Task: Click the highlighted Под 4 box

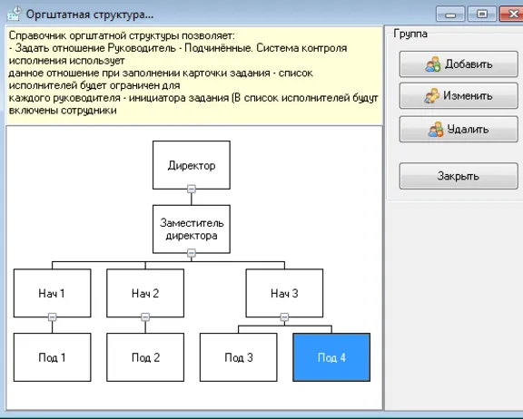Action: (x=331, y=357)
